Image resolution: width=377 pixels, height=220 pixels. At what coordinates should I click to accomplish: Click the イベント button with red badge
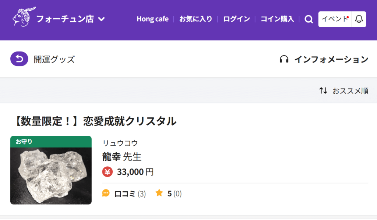point(334,19)
